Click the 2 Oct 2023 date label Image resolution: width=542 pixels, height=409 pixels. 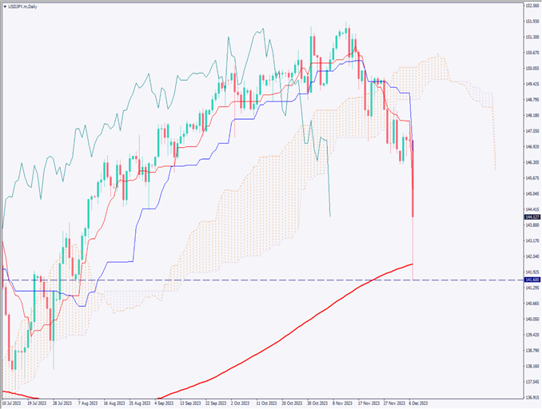[241, 404]
